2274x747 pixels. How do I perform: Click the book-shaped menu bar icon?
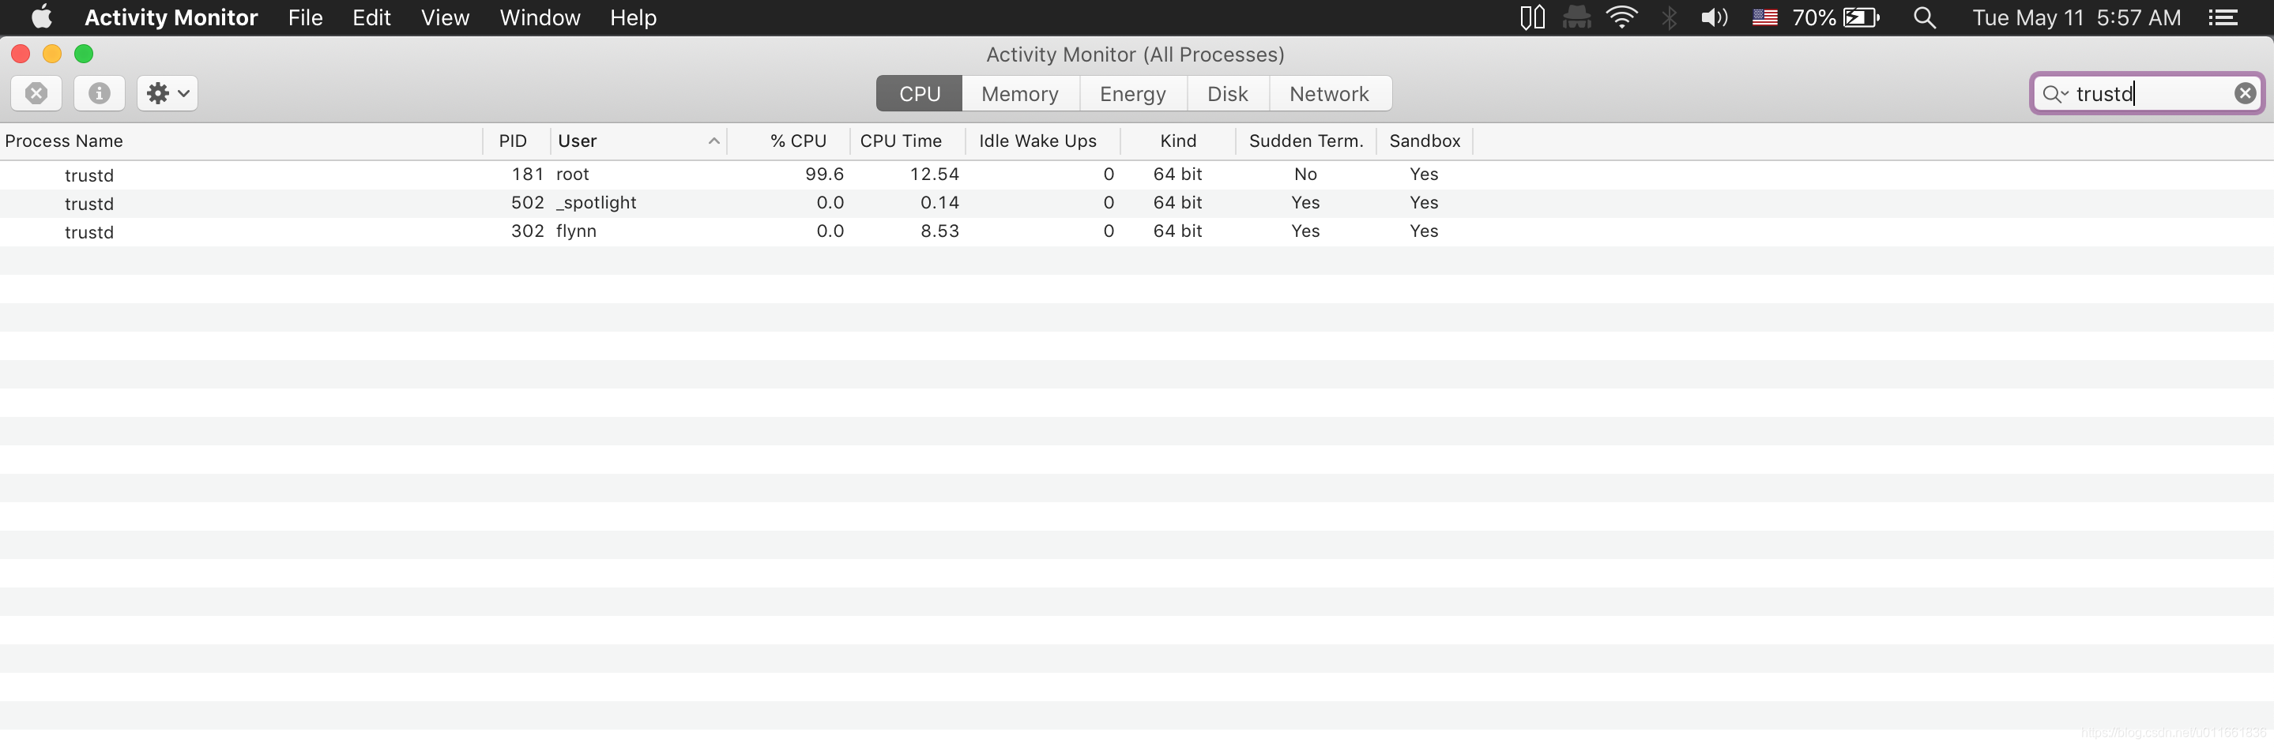(1533, 17)
